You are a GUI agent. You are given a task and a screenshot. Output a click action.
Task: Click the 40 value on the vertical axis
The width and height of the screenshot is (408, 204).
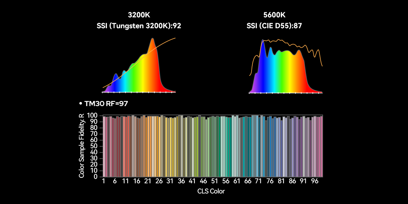[x=94, y=152]
